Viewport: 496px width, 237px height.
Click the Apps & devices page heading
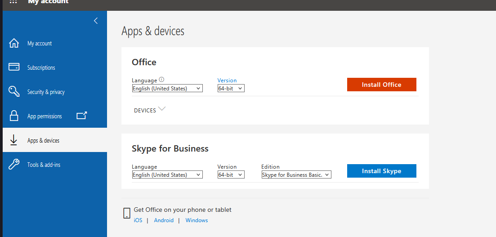coord(153,31)
